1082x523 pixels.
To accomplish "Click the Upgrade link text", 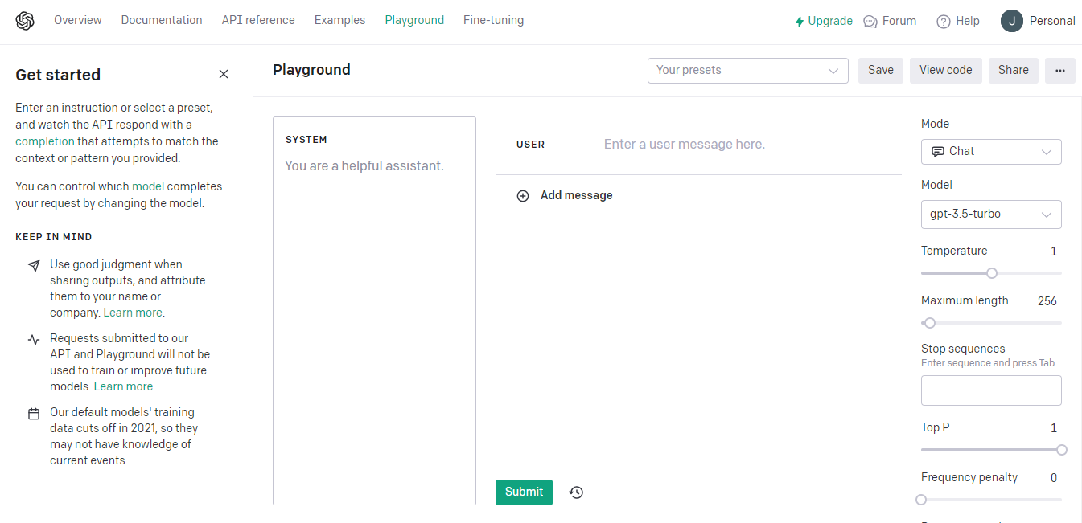I will pyautogui.click(x=830, y=22).
